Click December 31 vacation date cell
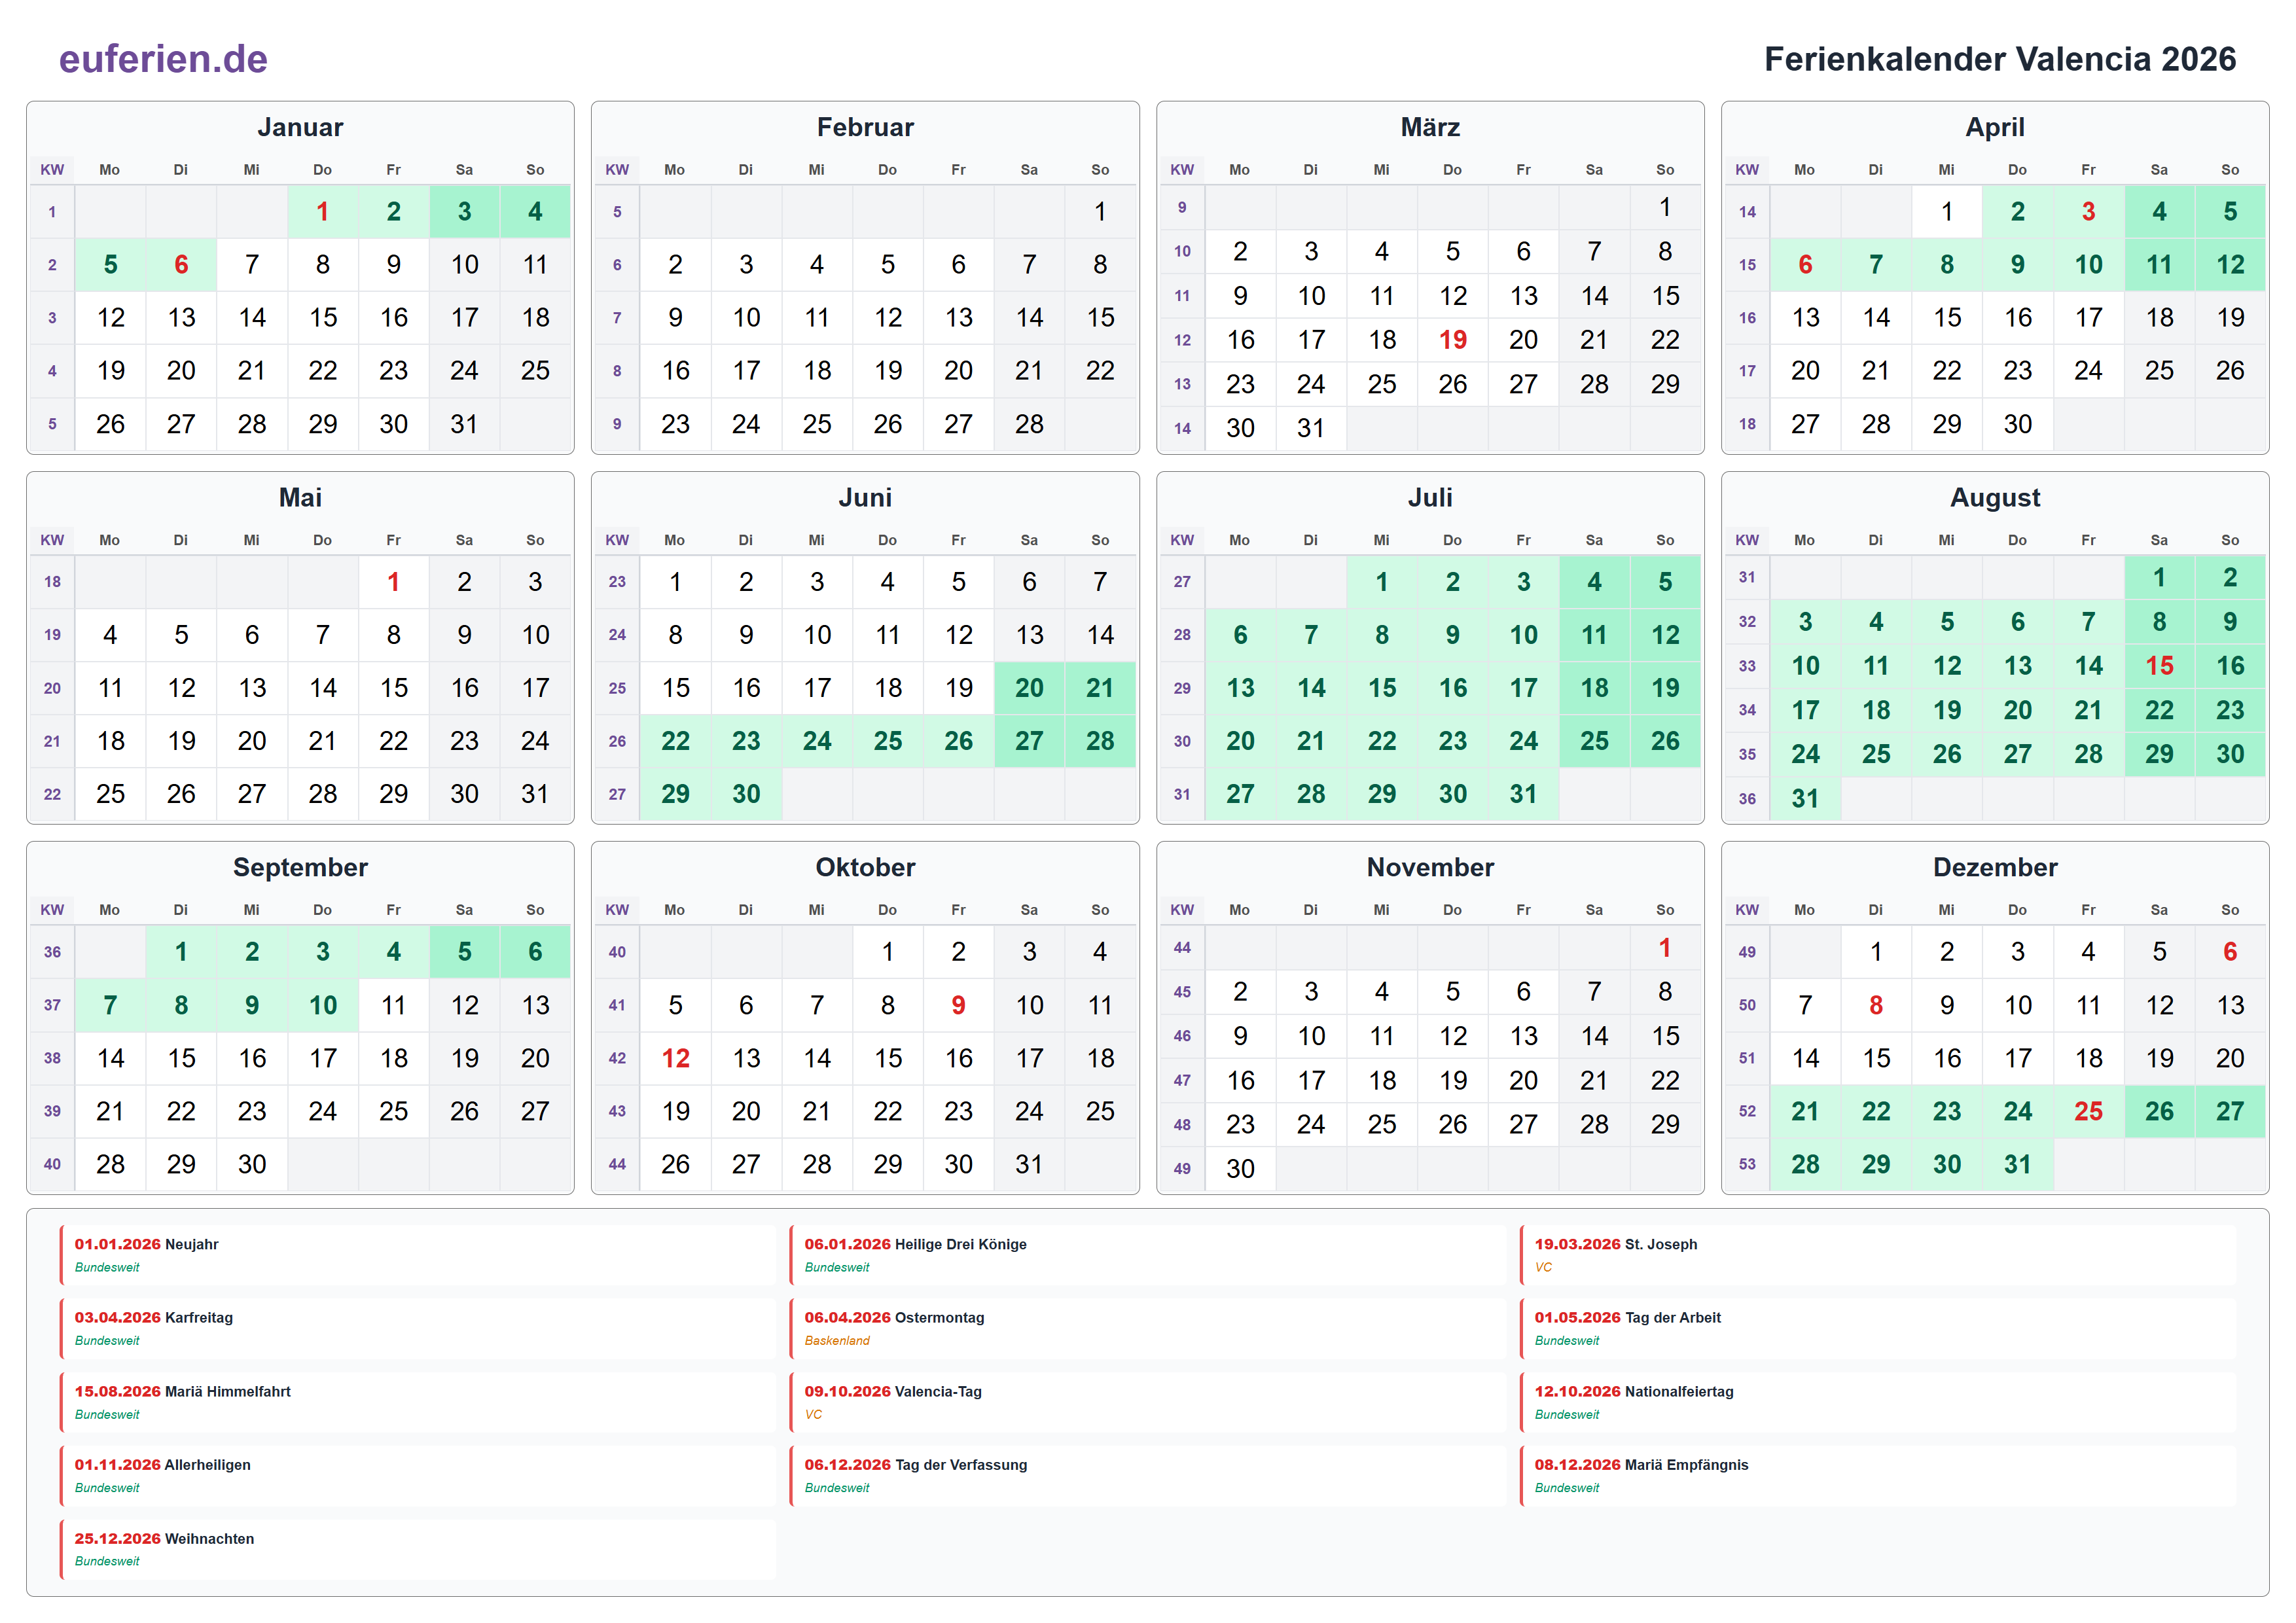Image resolution: width=2296 pixels, height=1623 pixels. (x=2017, y=1164)
